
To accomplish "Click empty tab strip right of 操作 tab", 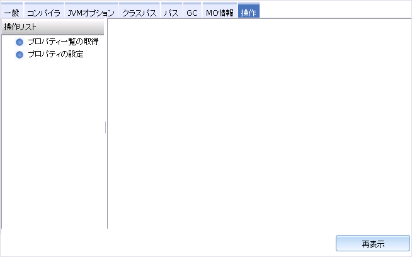I will (x=334, y=11).
